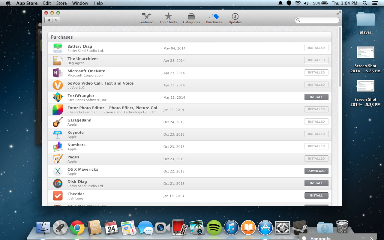Click the Installed button for GarageBand
Image resolution: width=384 pixels, height=240 pixels.
click(316, 122)
